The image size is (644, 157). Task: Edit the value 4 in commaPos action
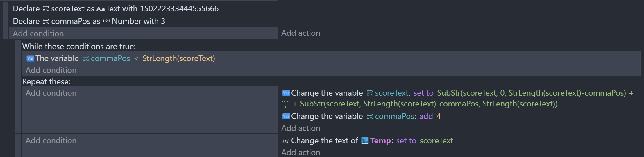[439, 116]
